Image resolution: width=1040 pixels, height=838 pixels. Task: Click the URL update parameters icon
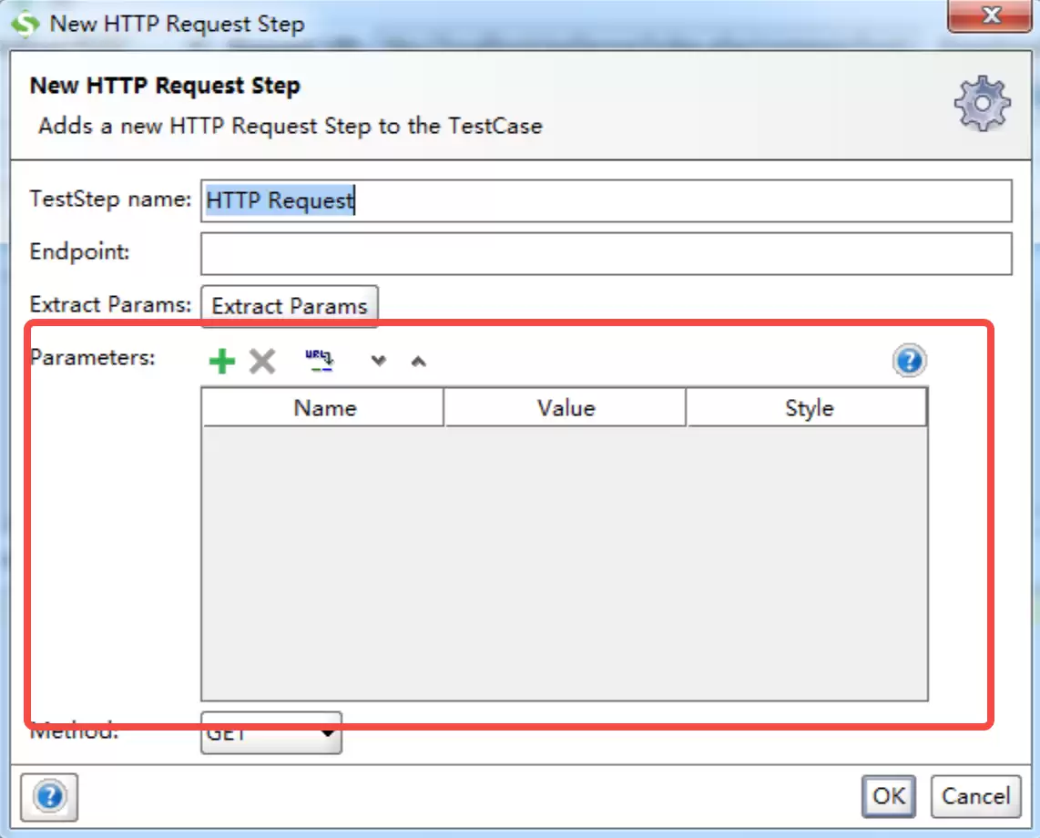click(x=319, y=361)
